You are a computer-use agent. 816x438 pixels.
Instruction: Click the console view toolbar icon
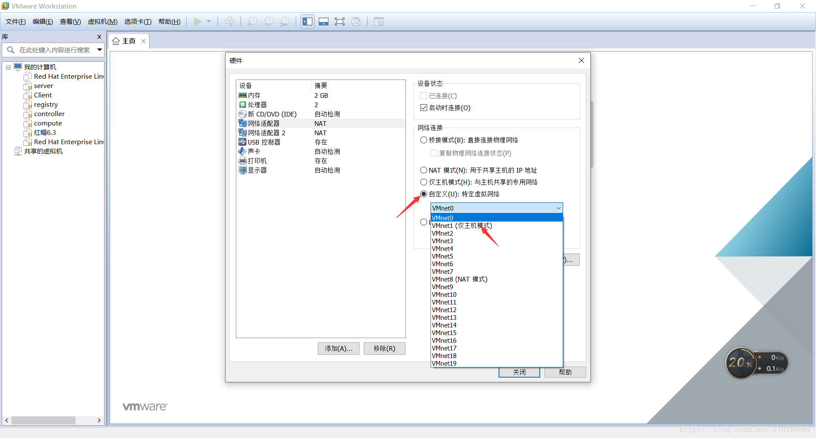[379, 21]
